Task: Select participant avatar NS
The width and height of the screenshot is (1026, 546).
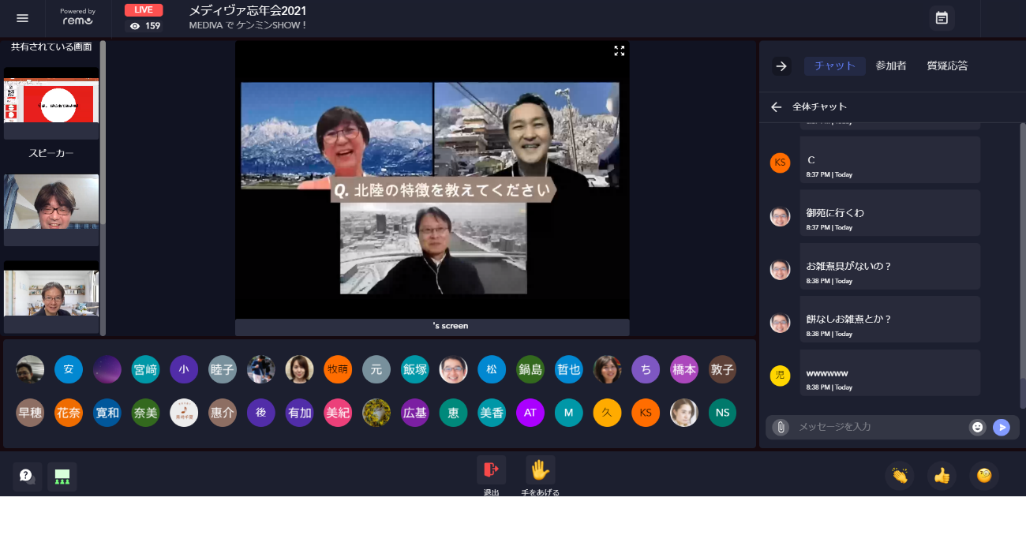Action: 722,413
